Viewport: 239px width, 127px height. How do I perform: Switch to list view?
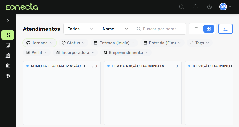tap(196, 29)
